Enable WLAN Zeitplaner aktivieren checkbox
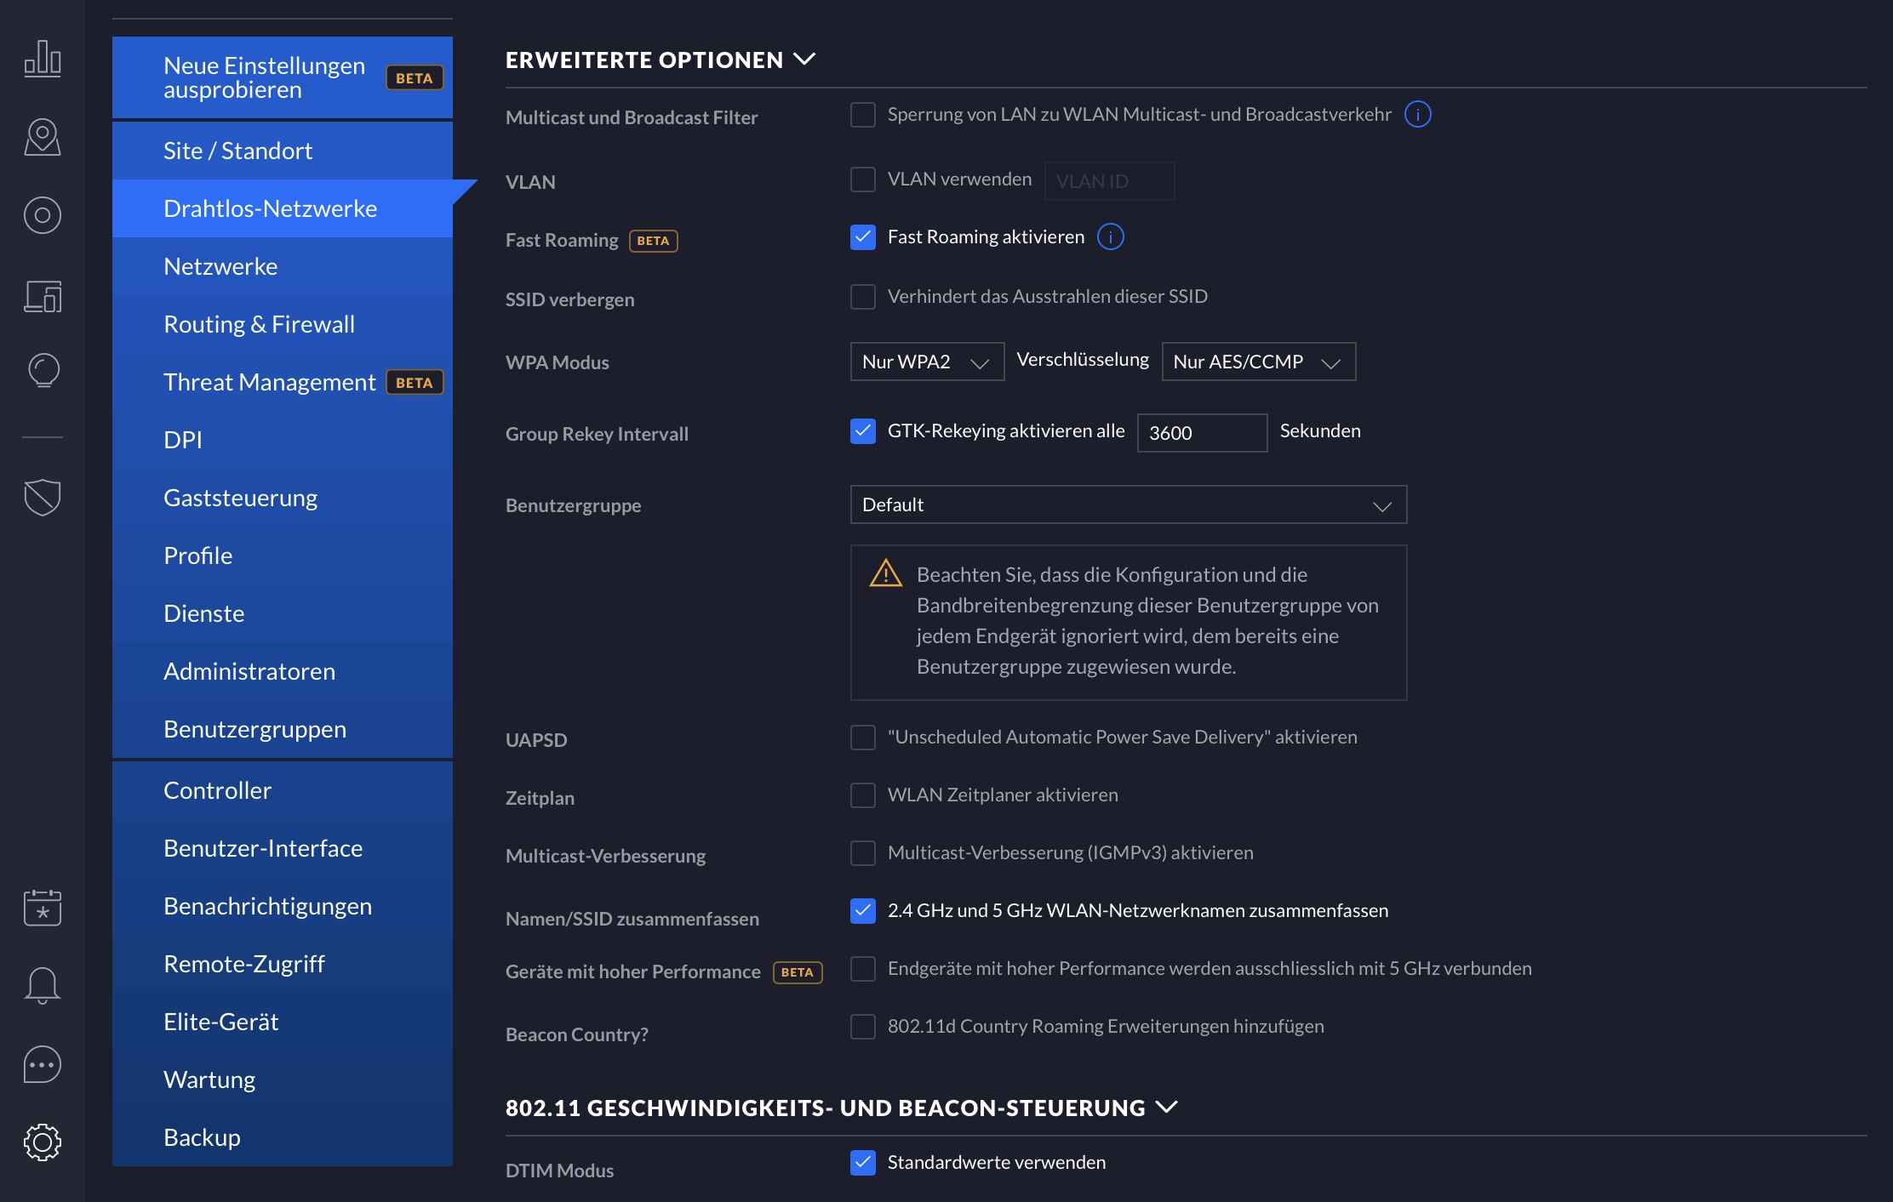Viewport: 1893px width, 1202px height. [863, 795]
